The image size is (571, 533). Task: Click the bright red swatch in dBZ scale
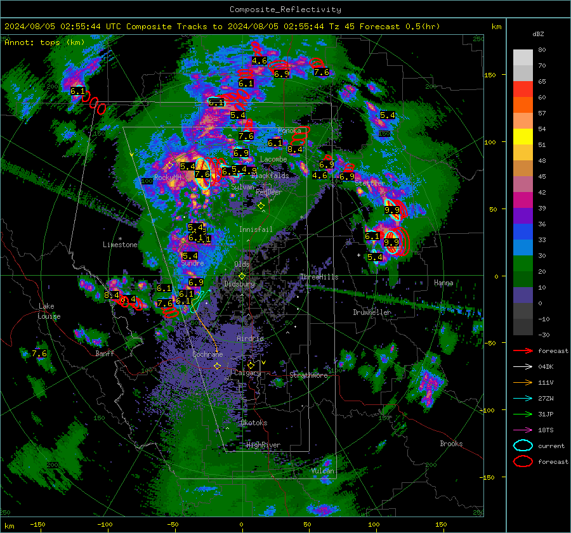523,89
